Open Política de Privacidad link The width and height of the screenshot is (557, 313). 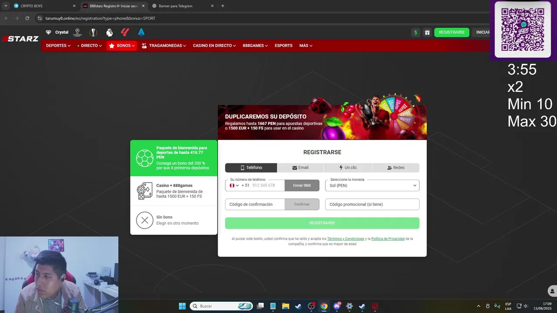click(x=388, y=239)
